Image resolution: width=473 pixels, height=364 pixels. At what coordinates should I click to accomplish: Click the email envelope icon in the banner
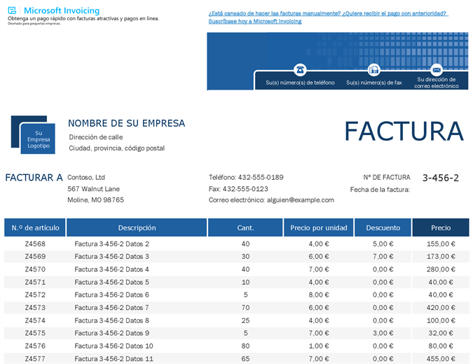pyautogui.click(x=436, y=70)
